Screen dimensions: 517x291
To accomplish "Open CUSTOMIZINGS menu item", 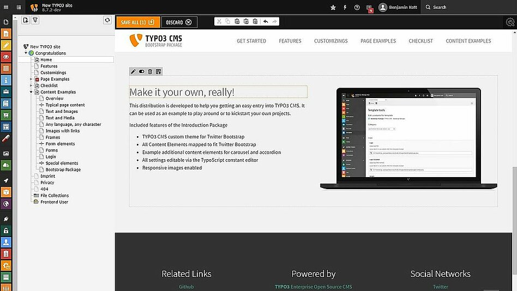I will (330, 41).
